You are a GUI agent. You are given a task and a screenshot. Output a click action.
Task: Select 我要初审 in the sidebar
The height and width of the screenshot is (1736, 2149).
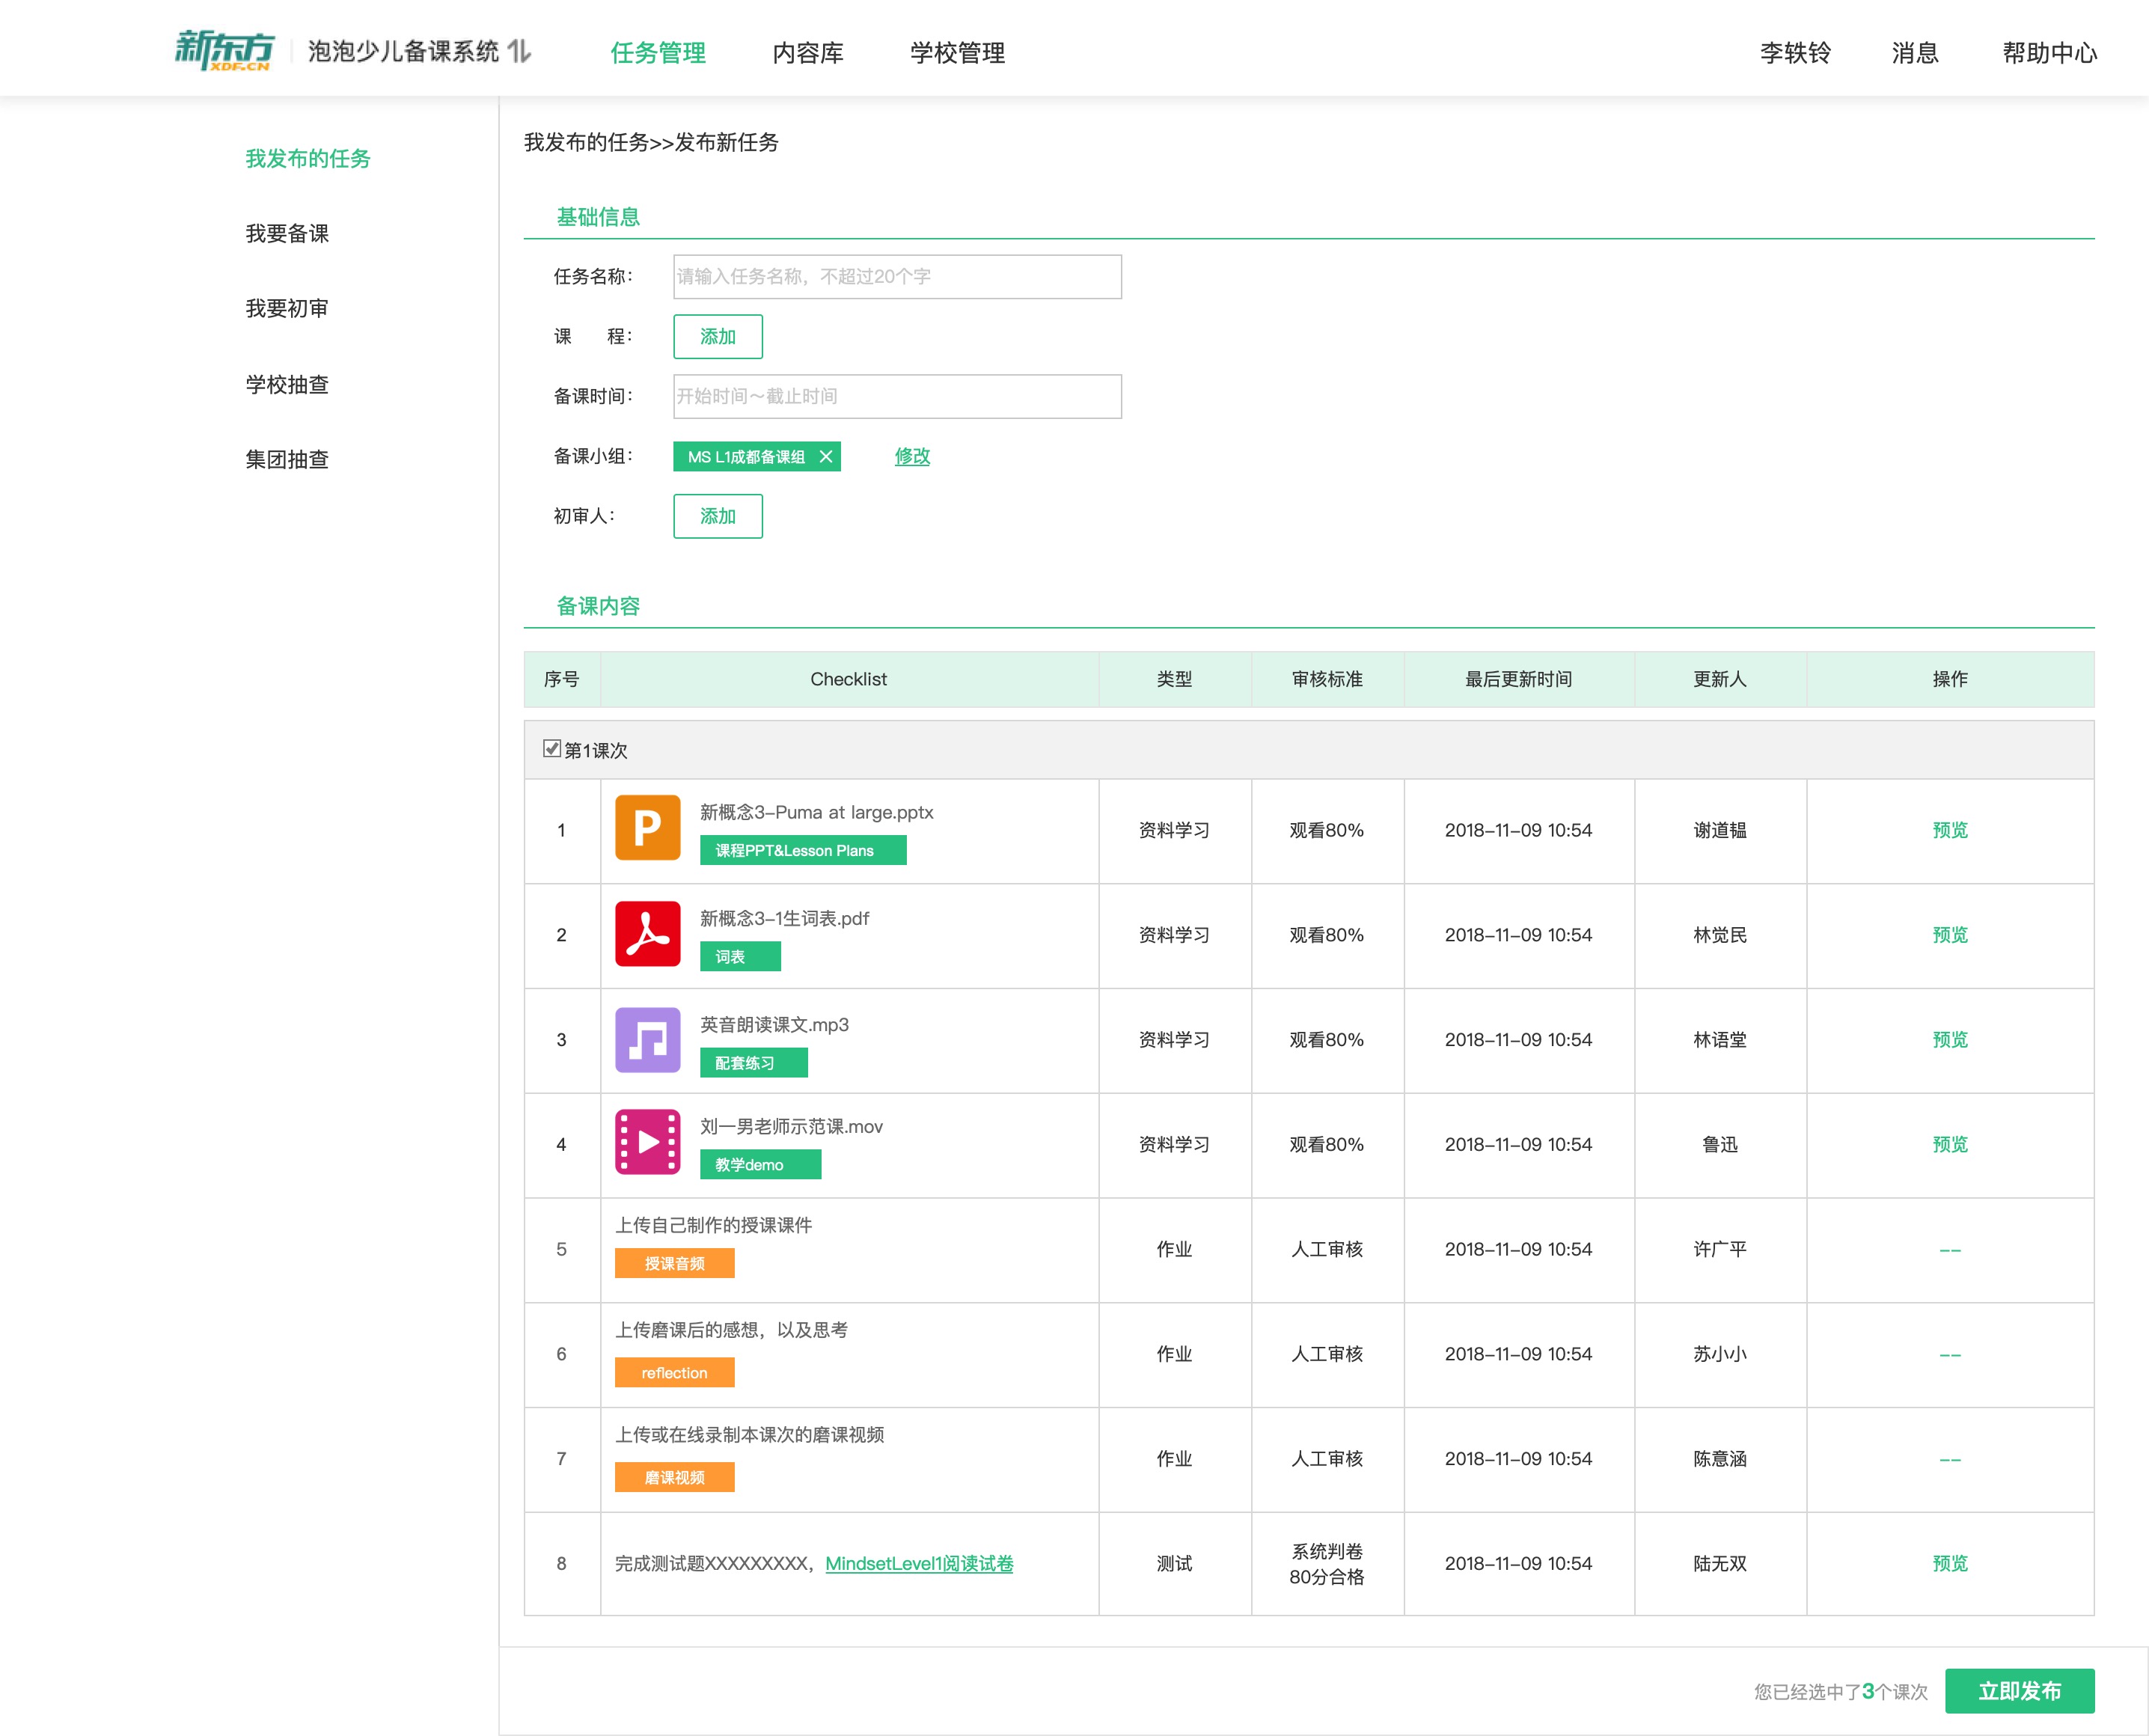click(x=287, y=308)
